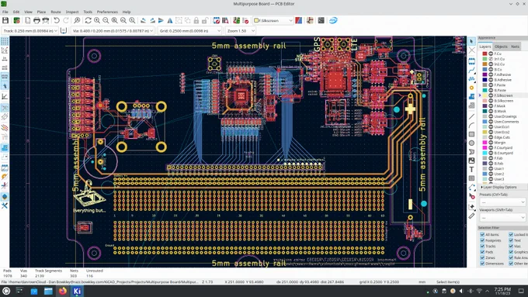This screenshot has height=297, width=528.
Task: Select the Add text tool
Action: (x=471, y=169)
